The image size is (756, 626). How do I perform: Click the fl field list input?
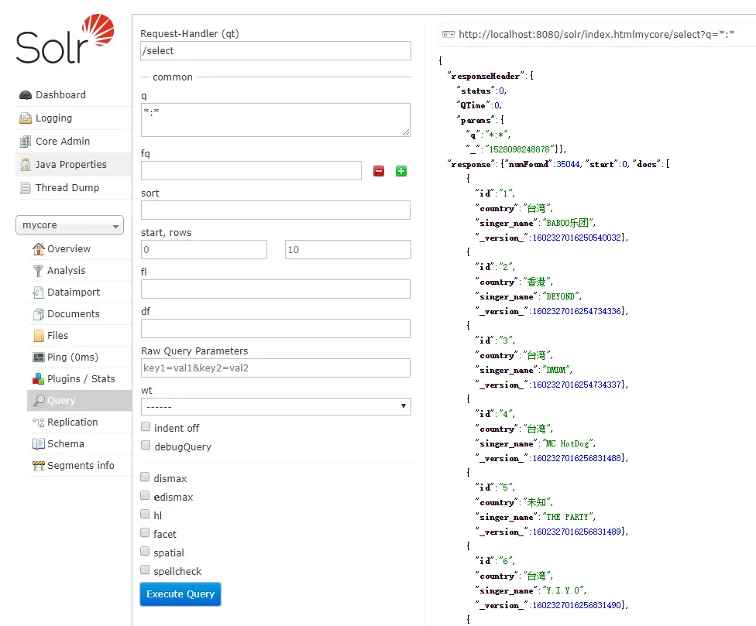tap(276, 289)
